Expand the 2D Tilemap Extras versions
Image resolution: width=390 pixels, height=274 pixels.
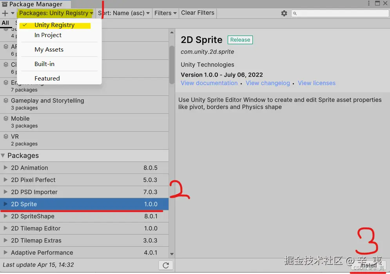coord(5,240)
